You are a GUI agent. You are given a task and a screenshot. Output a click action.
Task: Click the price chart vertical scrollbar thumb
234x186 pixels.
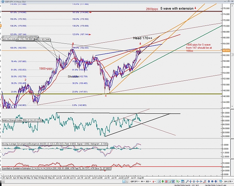[x=232, y=55]
